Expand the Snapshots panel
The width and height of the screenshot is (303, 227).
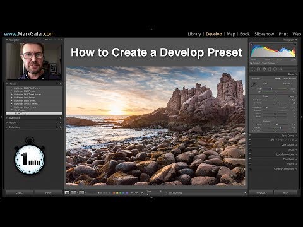tap(7, 118)
